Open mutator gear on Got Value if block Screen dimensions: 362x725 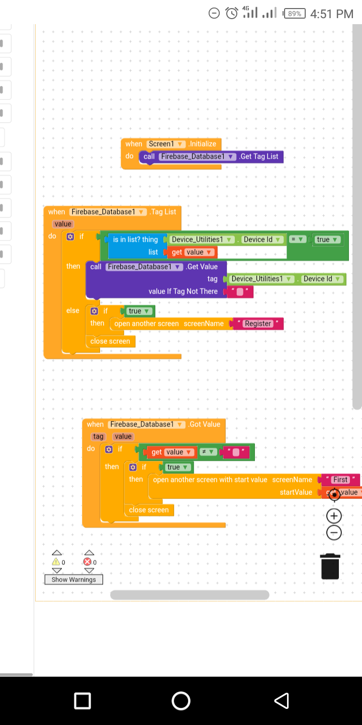pos(109,449)
